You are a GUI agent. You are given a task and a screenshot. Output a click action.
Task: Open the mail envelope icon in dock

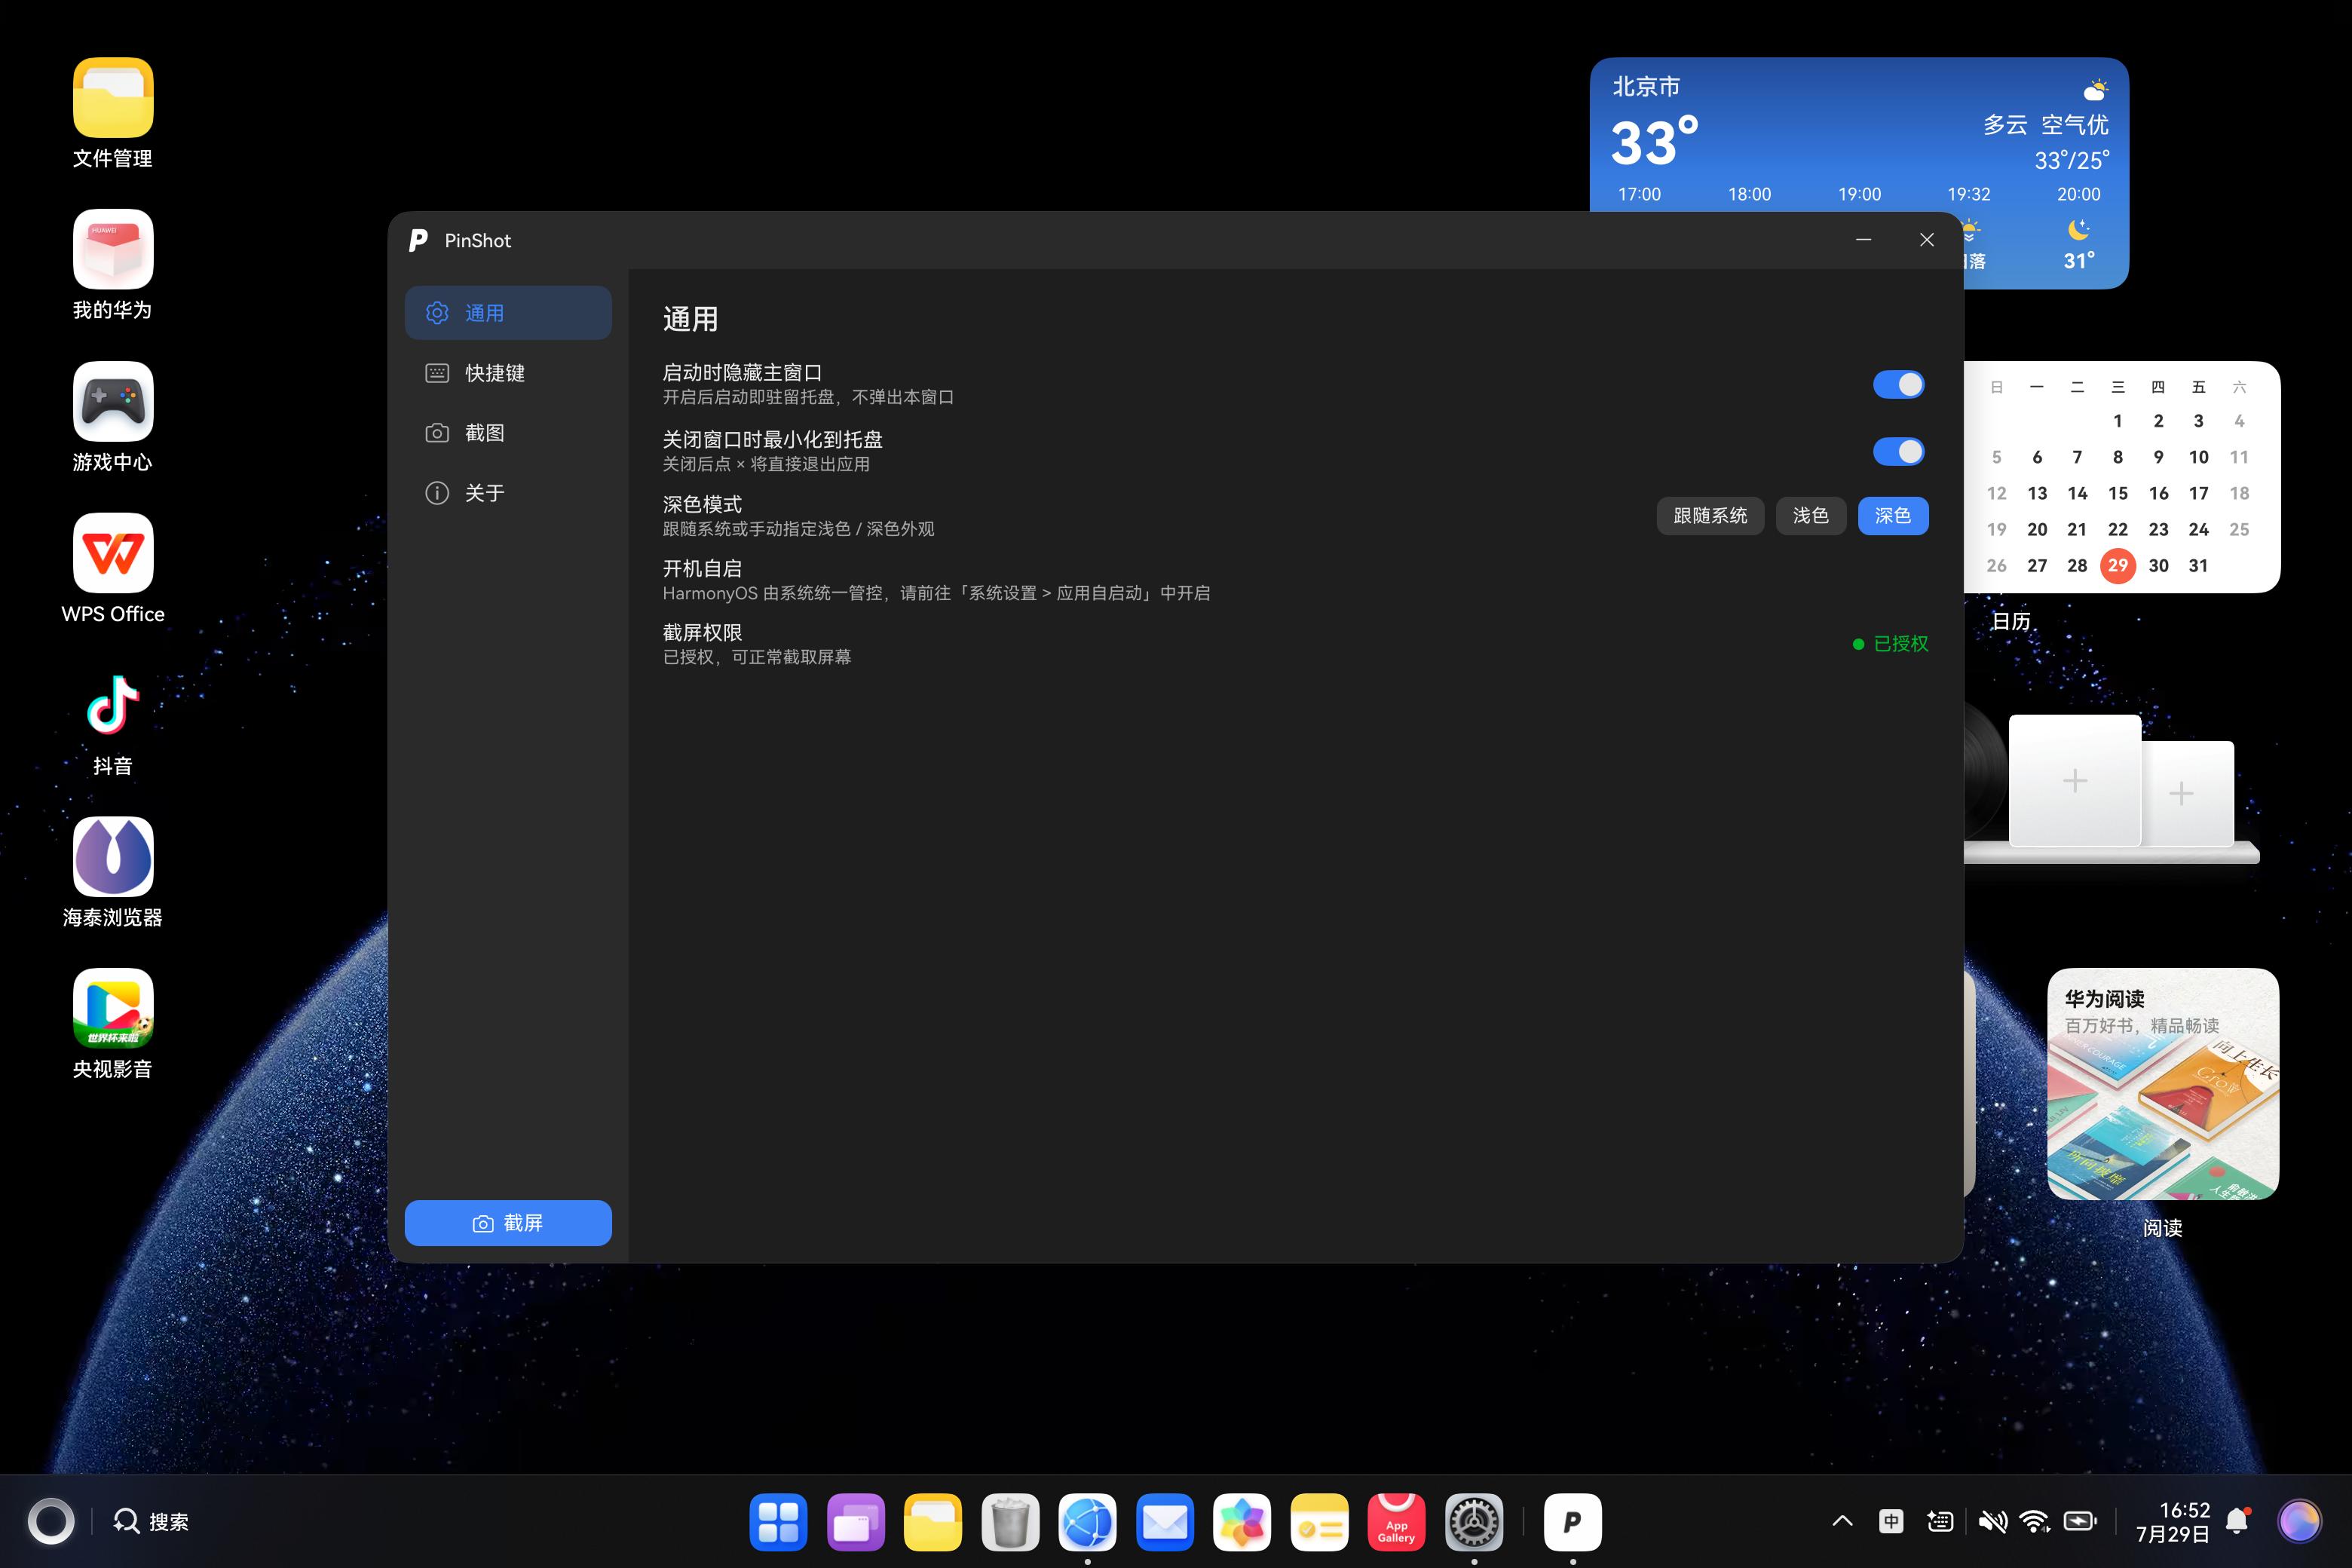click(x=1165, y=1522)
